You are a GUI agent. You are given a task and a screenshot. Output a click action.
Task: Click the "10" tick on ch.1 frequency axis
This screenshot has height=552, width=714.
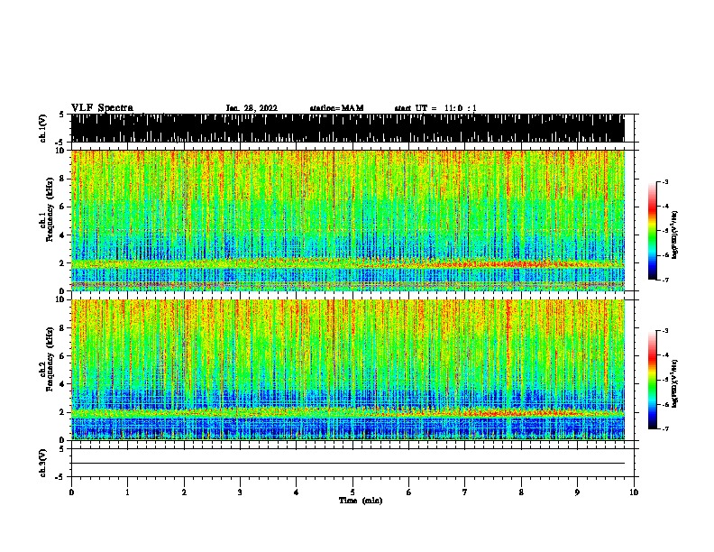60,151
